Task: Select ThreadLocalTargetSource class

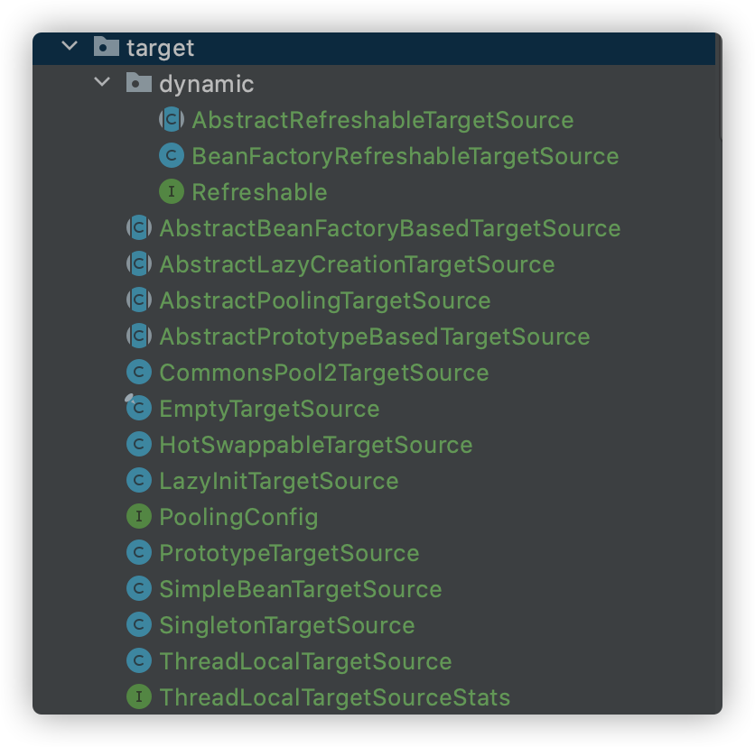Action: click(x=304, y=661)
